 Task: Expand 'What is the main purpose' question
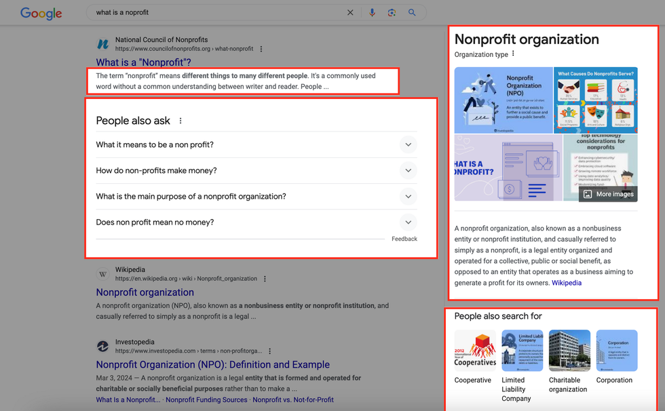coord(408,196)
